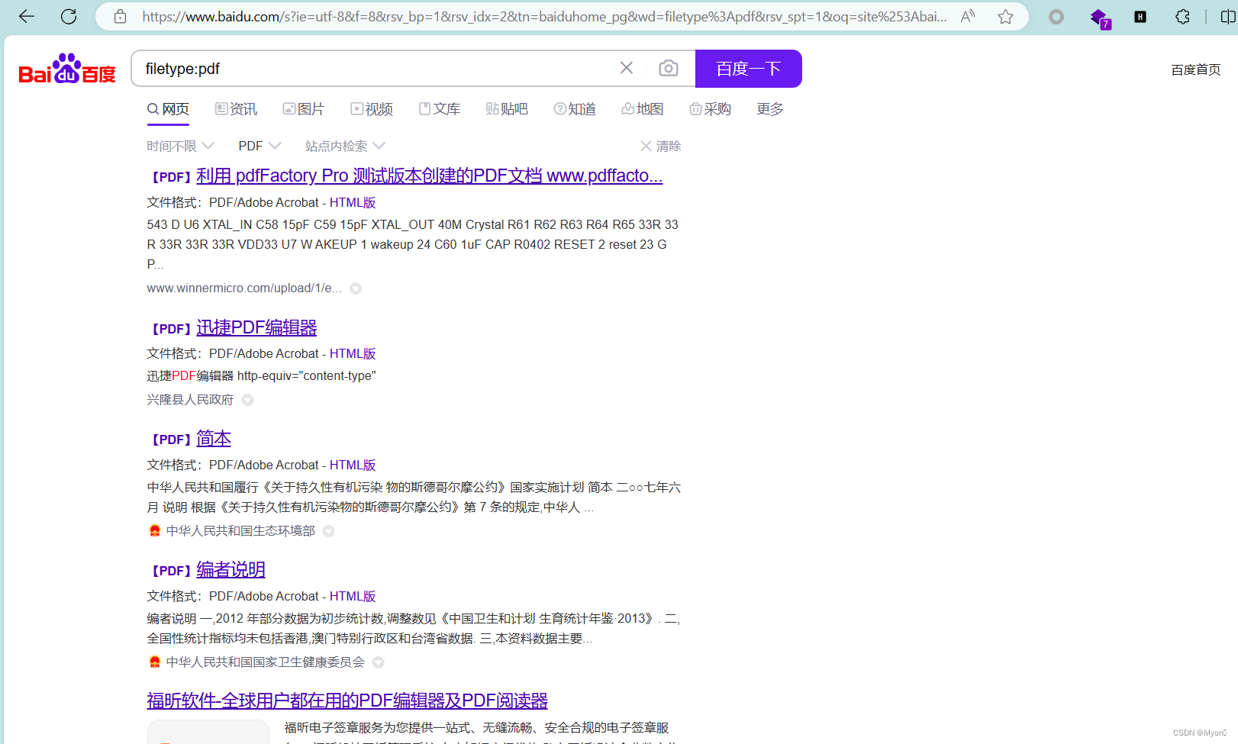The width and height of the screenshot is (1238, 744).
Task: Open 编者说明 PDF result title
Action: coord(231,569)
